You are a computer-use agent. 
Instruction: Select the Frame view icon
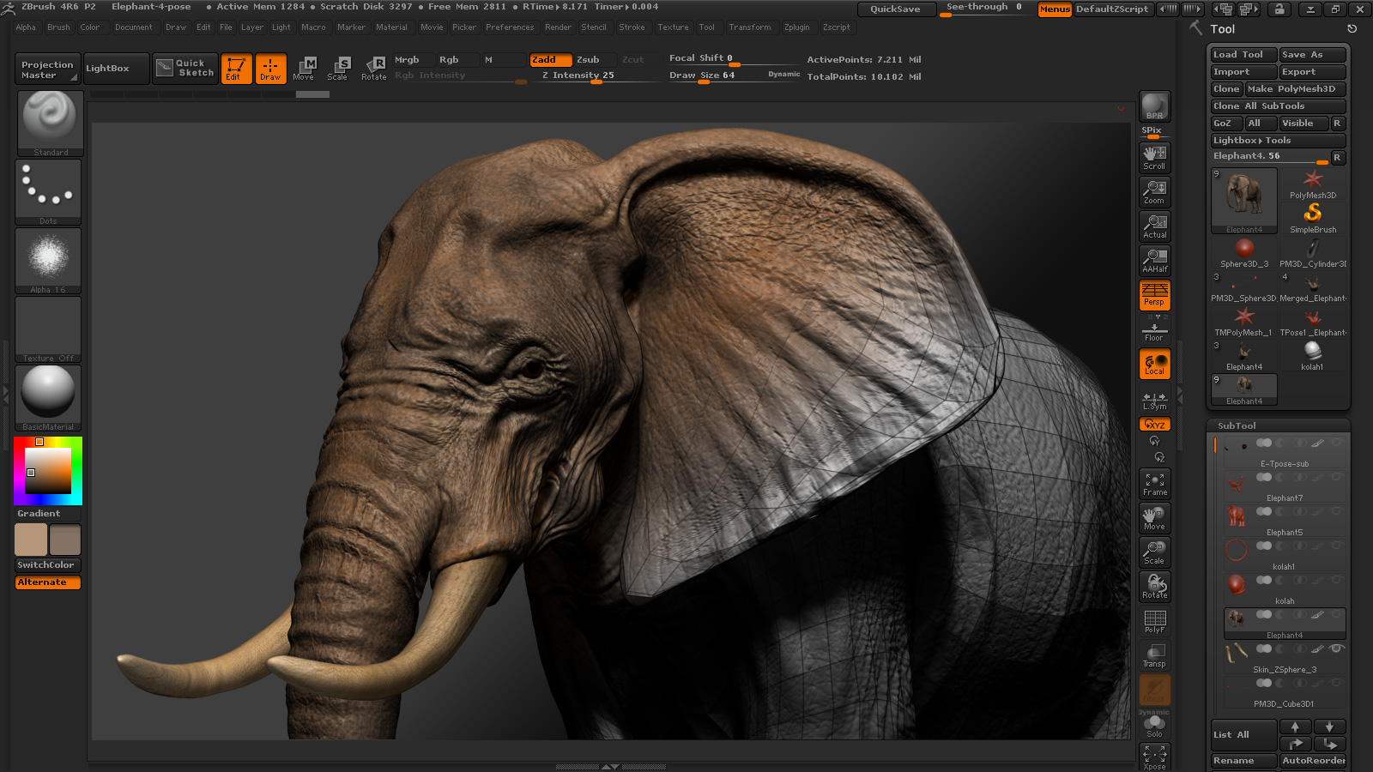point(1154,484)
